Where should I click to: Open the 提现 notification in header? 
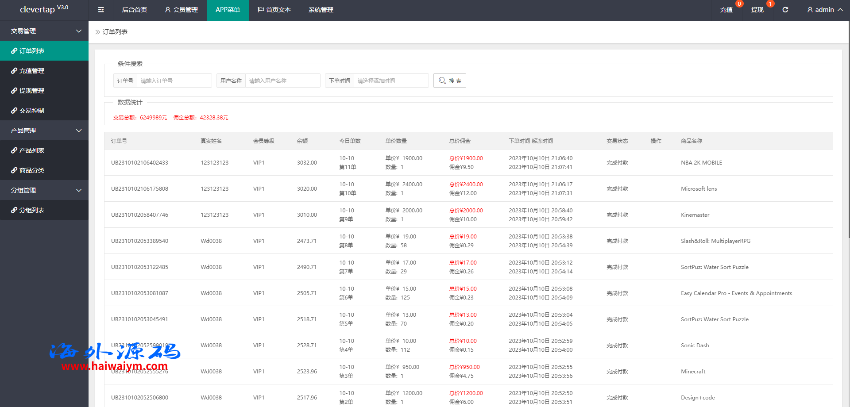[757, 10]
